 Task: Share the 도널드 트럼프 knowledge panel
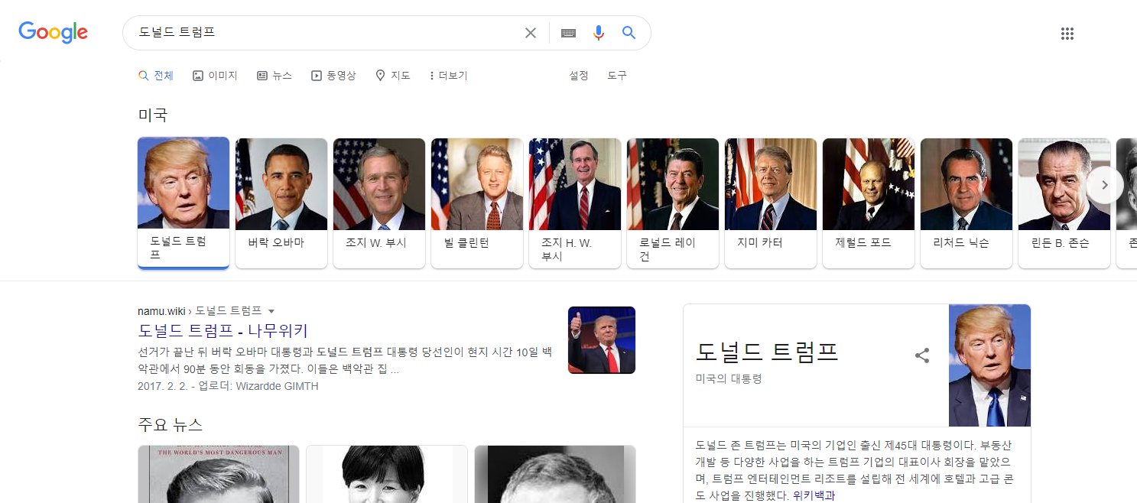[x=922, y=355]
